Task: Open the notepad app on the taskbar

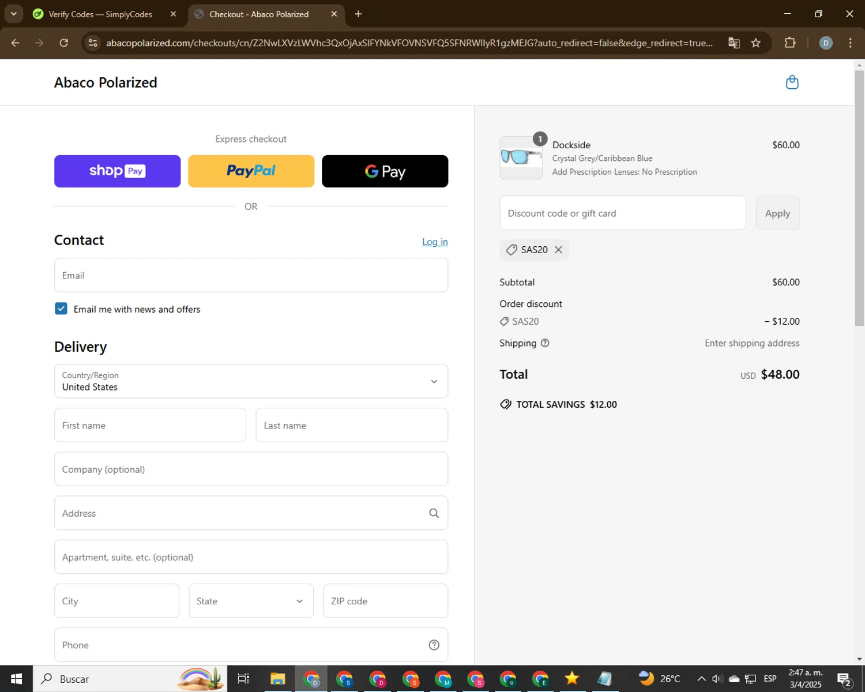Action: 604,679
